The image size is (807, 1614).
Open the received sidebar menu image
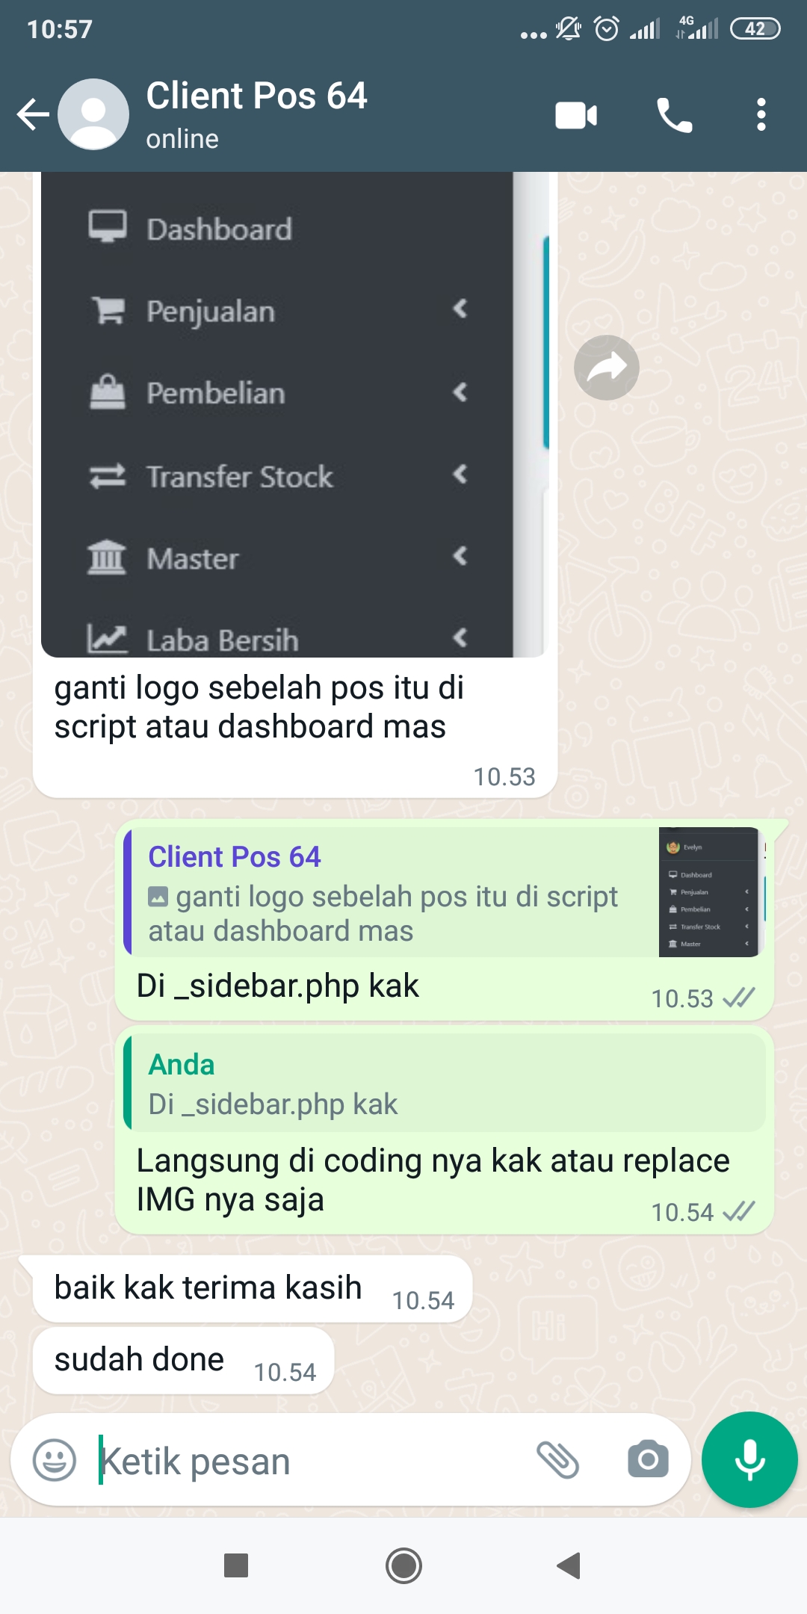295,415
